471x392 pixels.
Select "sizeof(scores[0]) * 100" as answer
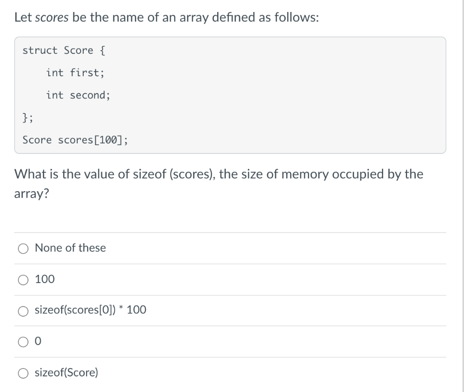23,311
